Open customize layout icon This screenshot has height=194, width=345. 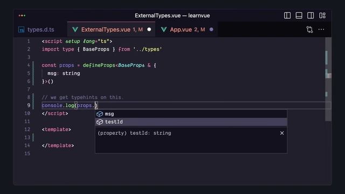322,16
